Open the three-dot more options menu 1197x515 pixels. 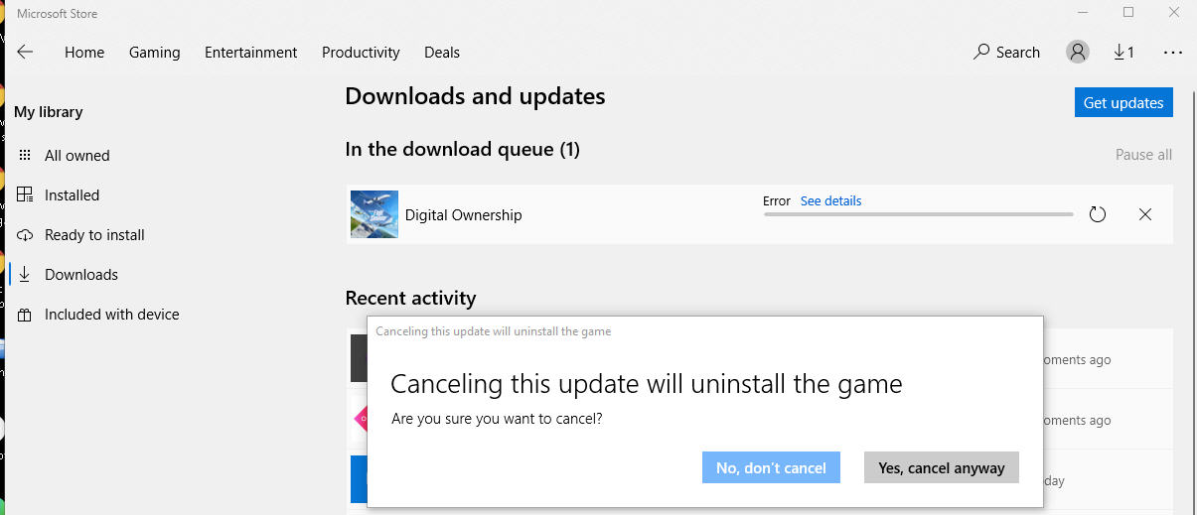1173,52
